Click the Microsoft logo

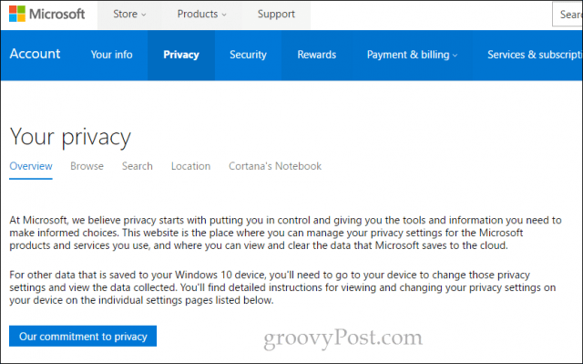[x=46, y=15]
